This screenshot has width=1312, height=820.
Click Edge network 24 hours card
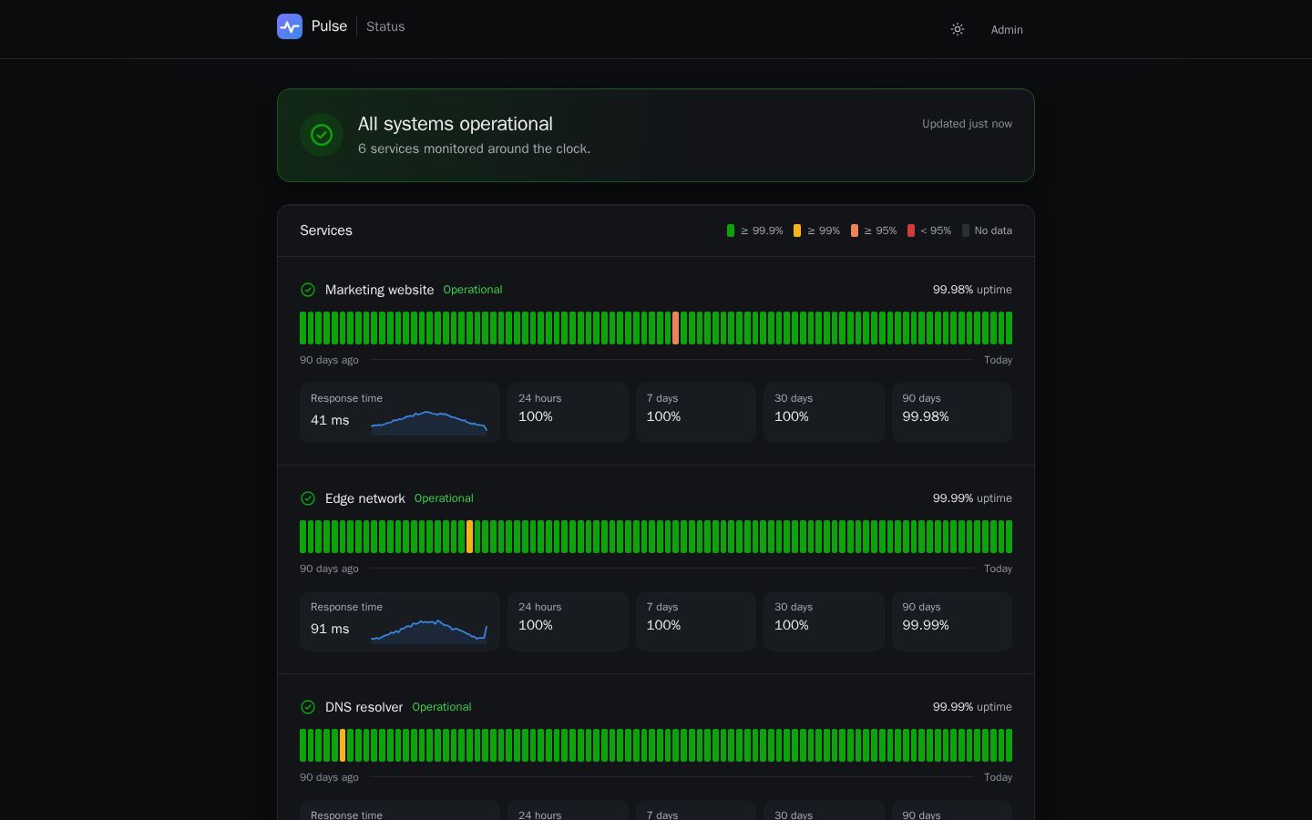click(x=568, y=621)
